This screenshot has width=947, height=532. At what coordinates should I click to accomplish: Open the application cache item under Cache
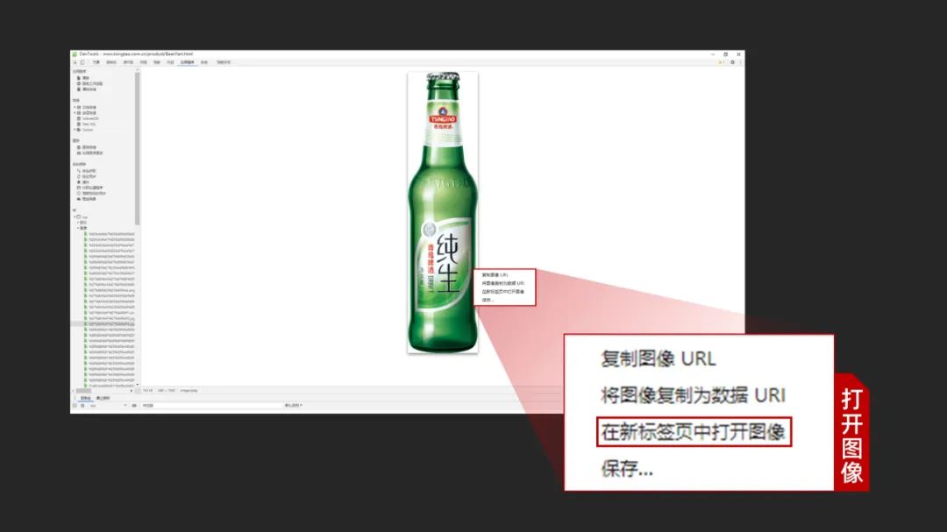click(90, 153)
